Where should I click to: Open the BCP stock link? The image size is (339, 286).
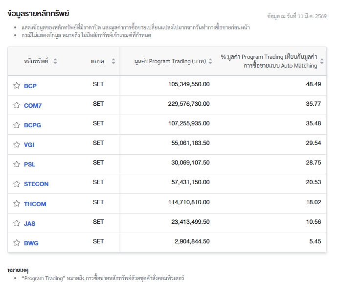click(x=30, y=86)
